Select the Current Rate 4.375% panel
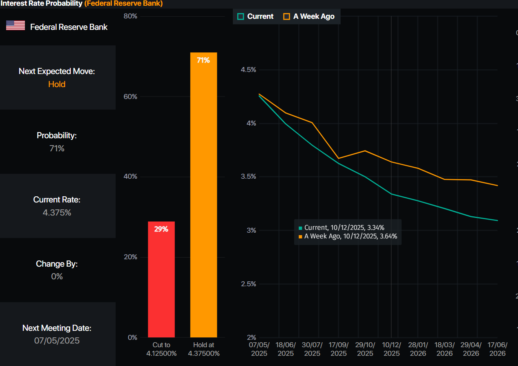The width and height of the screenshot is (518, 366). [x=57, y=206]
